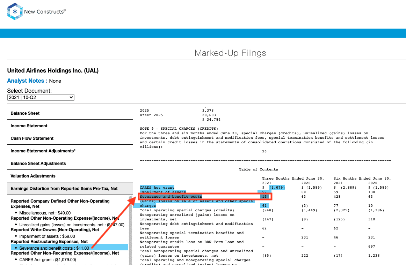Viewport: 406px width, 265px height.
Task: Switch to the Income Statement section
Action: (x=70, y=126)
